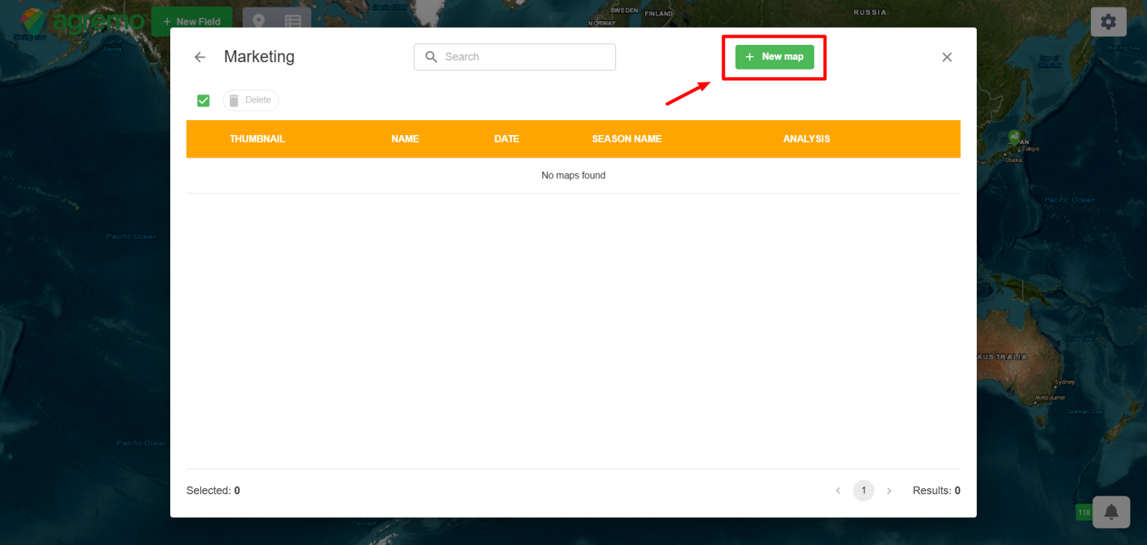Click the plus icon inside New map button
The image size is (1147, 545).
click(749, 57)
